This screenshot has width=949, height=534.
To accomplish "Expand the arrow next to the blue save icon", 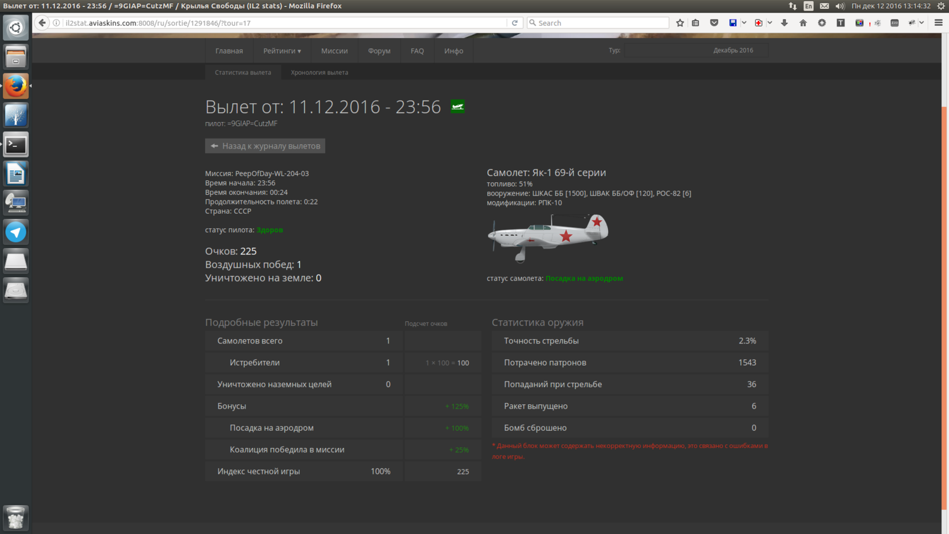I will (x=744, y=23).
